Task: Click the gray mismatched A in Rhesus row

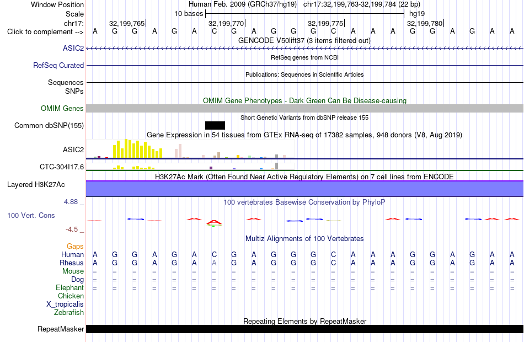Action: point(214,263)
